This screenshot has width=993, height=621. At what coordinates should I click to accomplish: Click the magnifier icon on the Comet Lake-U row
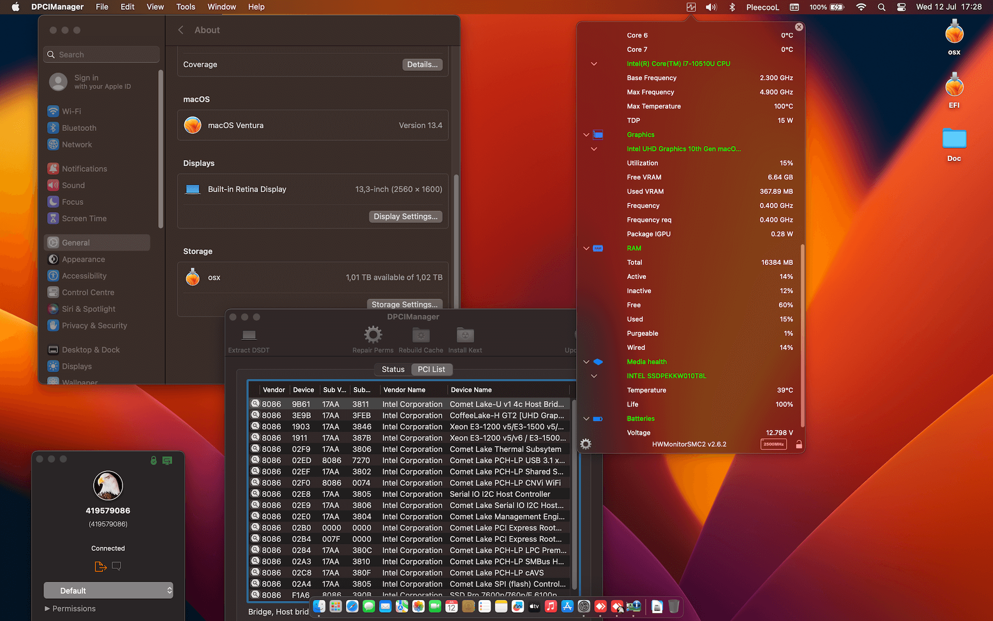[x=255, y=404]
